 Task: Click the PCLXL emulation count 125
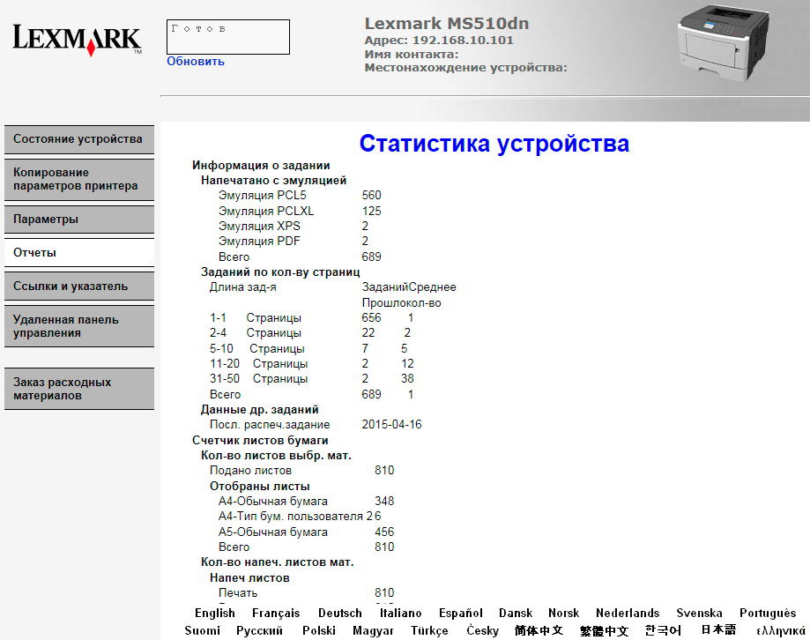coord(371,211)
